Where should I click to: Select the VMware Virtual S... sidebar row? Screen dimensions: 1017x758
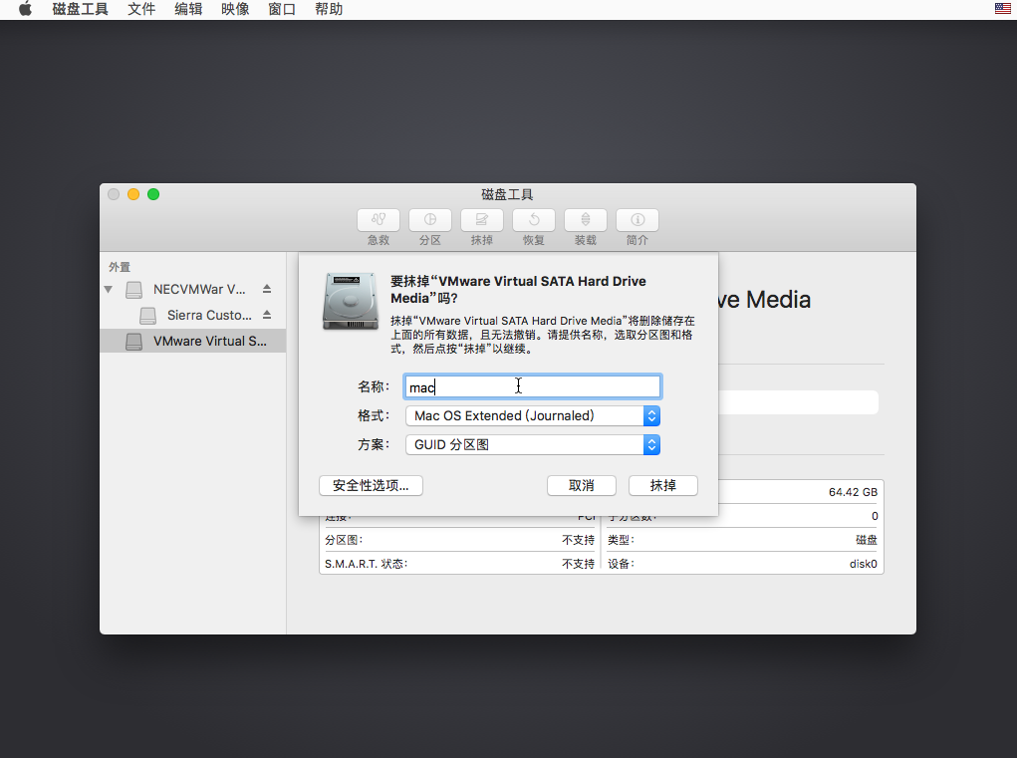click(x=192, y=341)
